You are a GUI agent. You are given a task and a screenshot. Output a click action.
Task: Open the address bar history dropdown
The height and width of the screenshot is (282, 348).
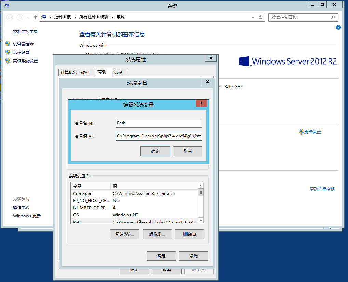coord(253,17)
